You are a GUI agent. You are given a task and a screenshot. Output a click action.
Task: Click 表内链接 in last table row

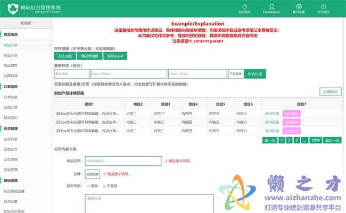click(272, 131)
